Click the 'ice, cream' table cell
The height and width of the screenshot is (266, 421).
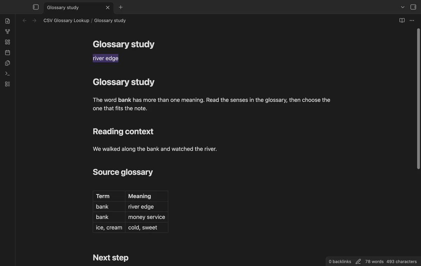109,227
